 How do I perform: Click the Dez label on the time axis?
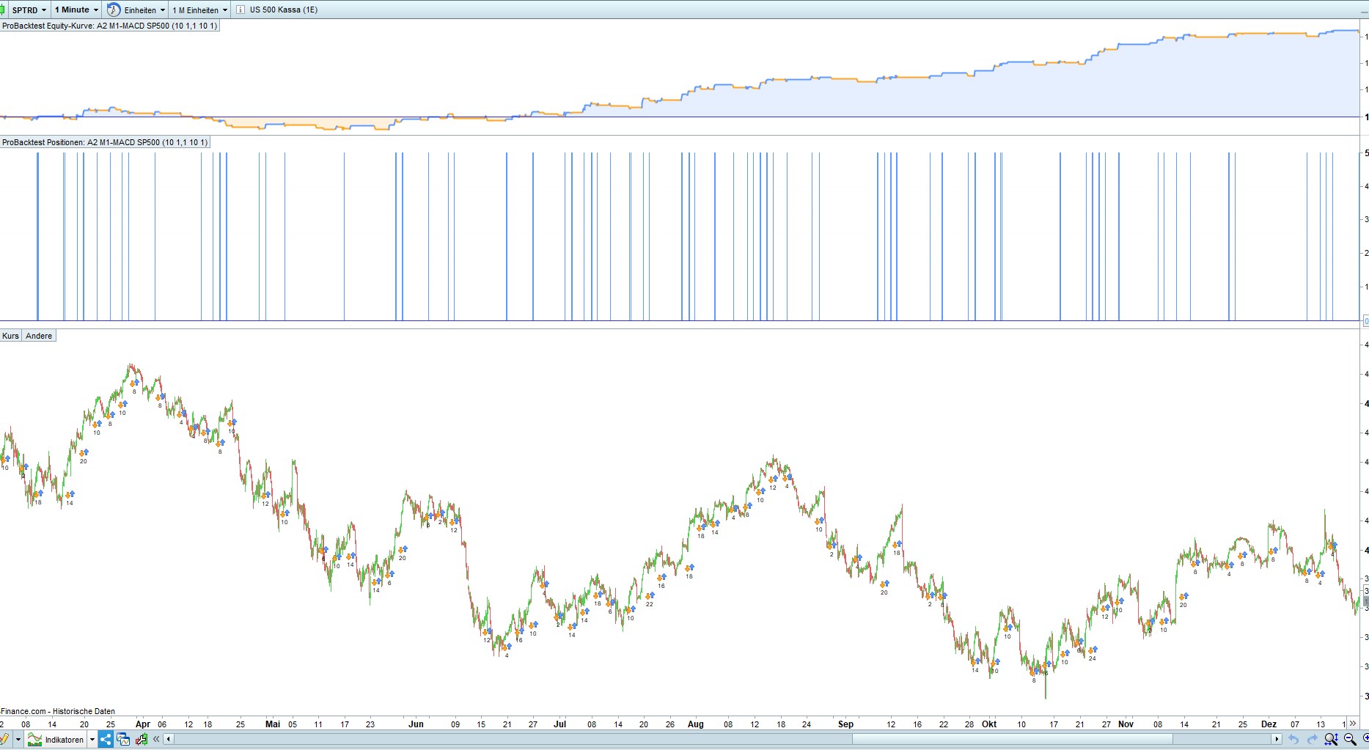pos(1269,724)
